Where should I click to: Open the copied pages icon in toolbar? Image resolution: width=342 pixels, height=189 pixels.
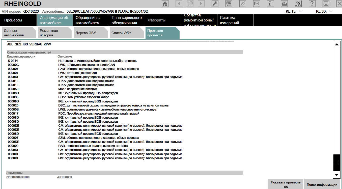click(190, 4)
